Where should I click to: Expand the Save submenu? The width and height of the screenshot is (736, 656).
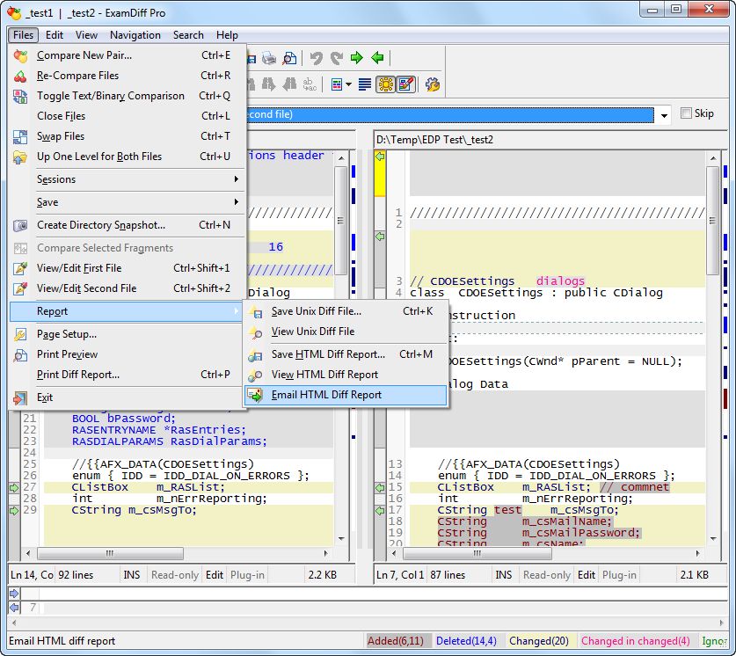[127, 202]
